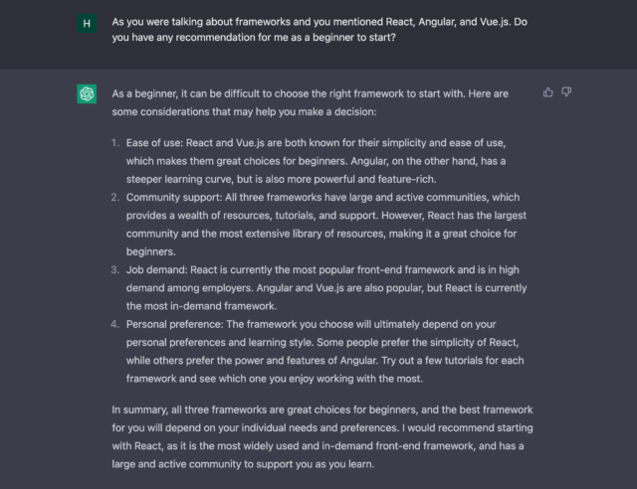The height and width of the screenshot is (489, 637).
Task: Click the "In summary" closing paragraph start
Action: pyautogui.click(x=139, y=409)
